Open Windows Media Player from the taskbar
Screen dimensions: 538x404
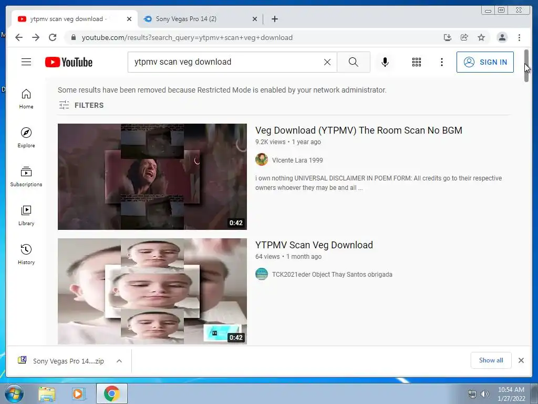click(79, 394)
